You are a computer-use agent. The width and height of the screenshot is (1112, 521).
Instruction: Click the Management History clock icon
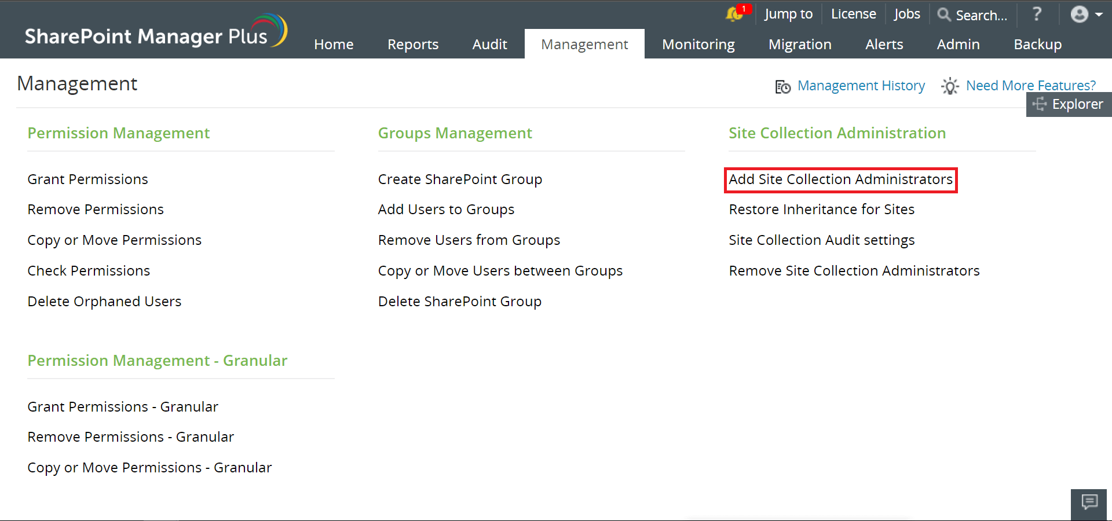pyautogui.click(x=782, y=86)
